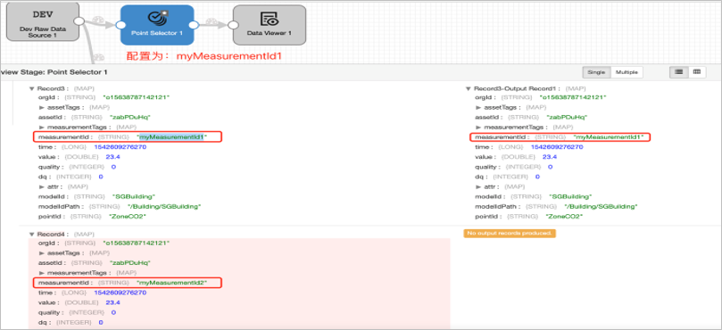
Task: Click assetId value zabPDuHq in Record3-Output Record1
Action: pos(568,117)
